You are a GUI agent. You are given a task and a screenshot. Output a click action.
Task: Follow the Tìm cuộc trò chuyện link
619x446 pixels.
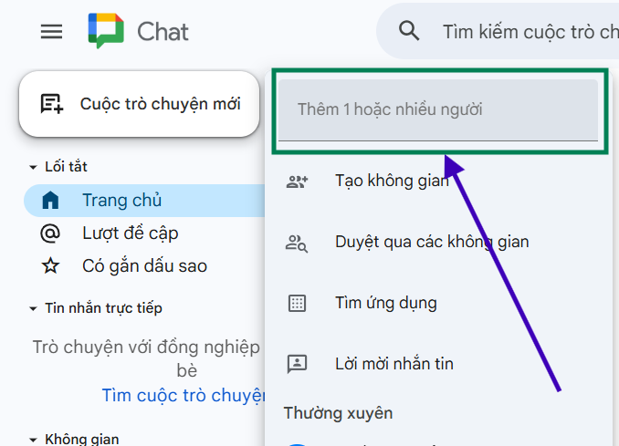tap(183, 395)
